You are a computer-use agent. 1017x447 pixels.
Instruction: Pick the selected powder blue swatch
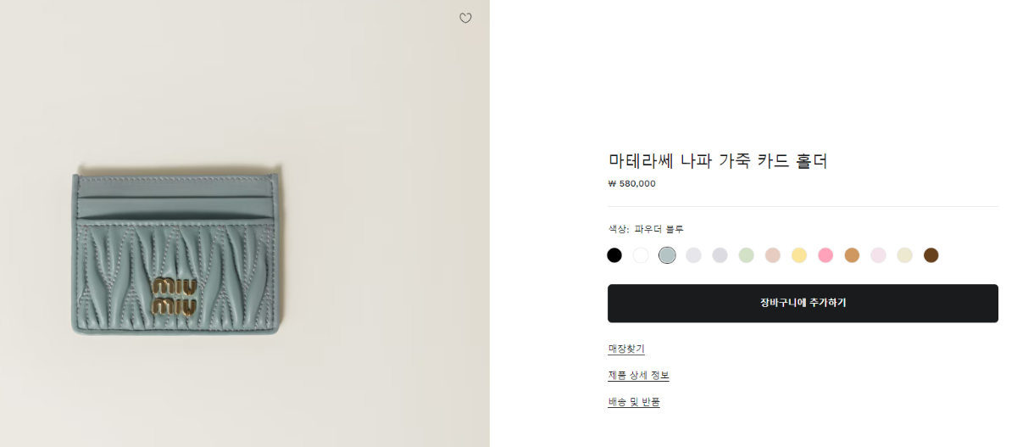point(667,255)
